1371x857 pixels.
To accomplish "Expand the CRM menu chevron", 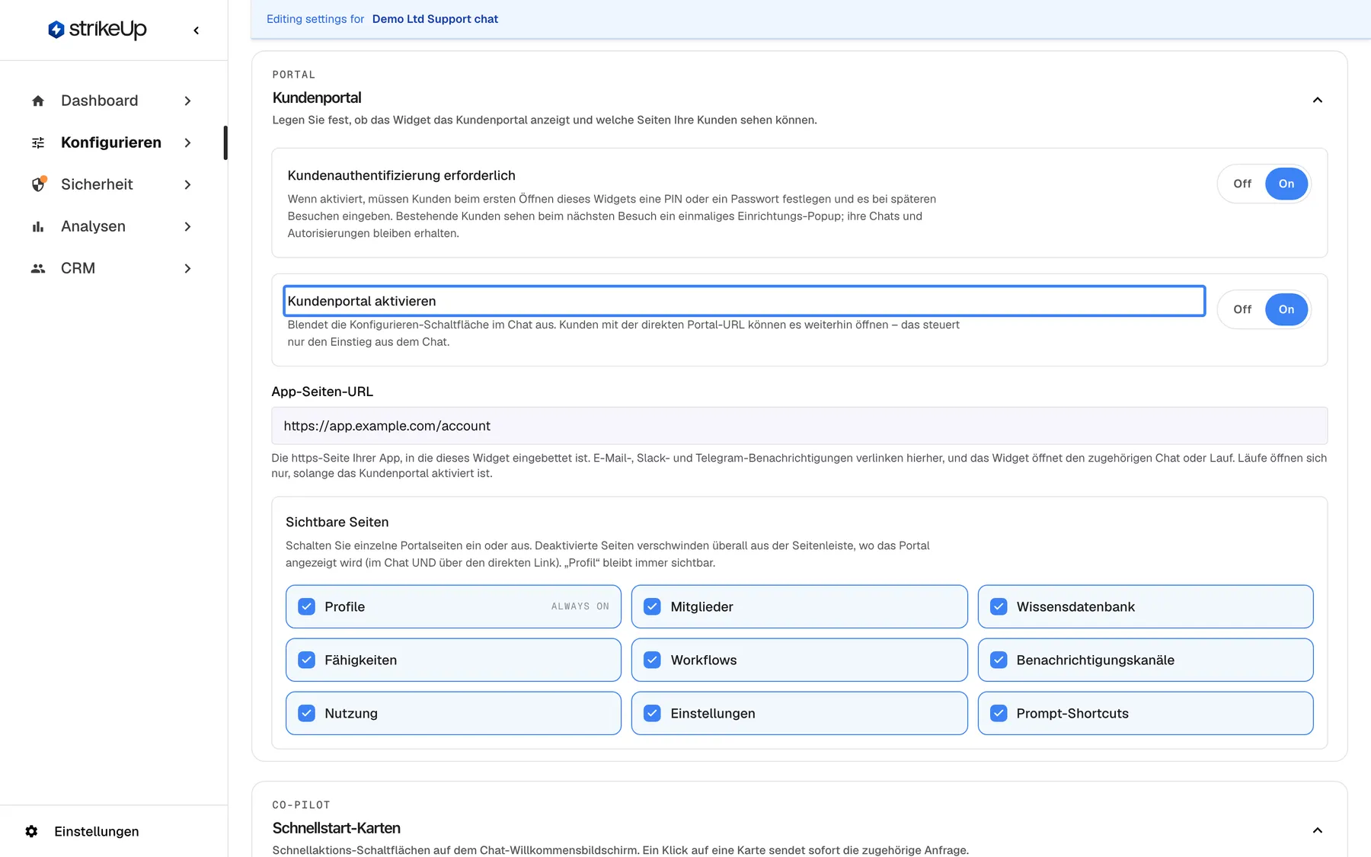I will 187,268.
